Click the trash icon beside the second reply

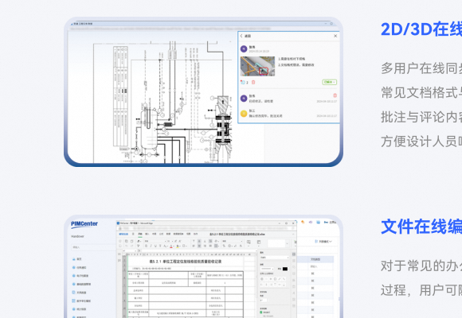coord(335,95)
